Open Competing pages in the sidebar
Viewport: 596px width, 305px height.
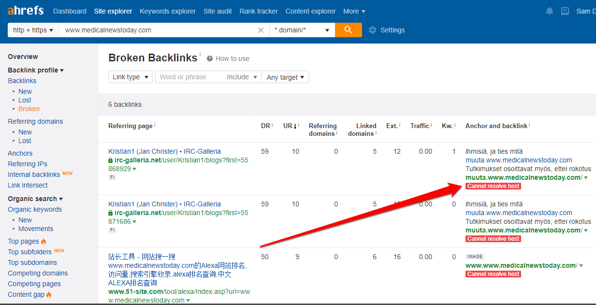(34, 284)
